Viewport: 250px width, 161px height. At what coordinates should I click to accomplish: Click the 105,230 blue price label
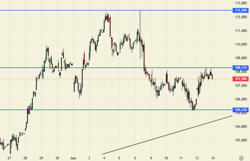click(241, 110)
